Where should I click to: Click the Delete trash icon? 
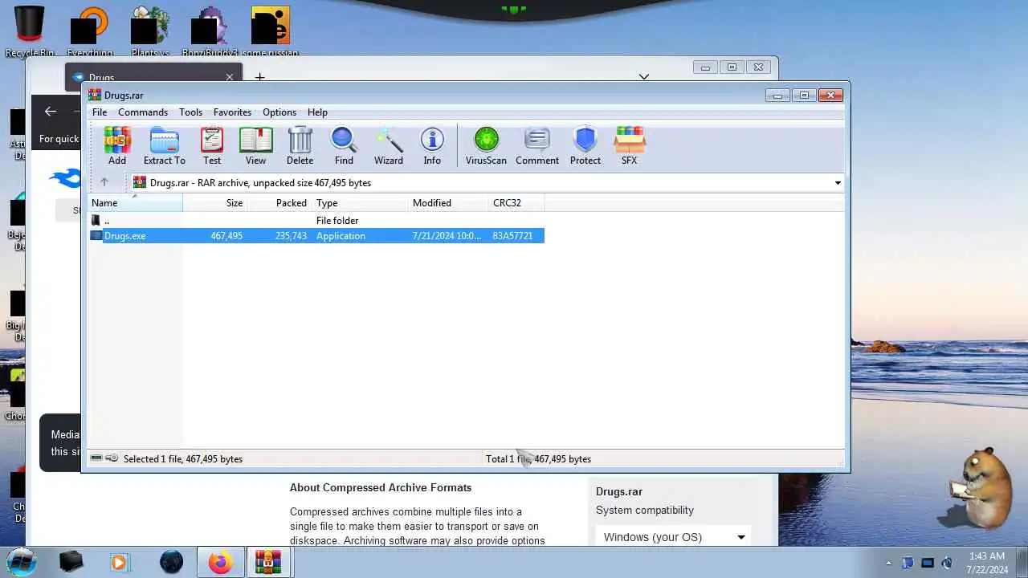(x=300, y=146)
